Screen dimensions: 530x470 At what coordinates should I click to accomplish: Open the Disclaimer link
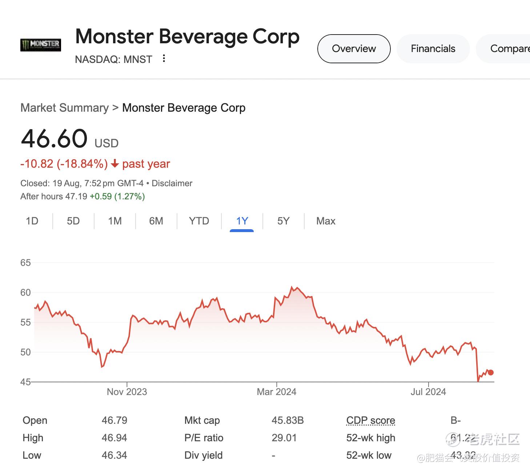pyautogui.click(x=172, y=183)
